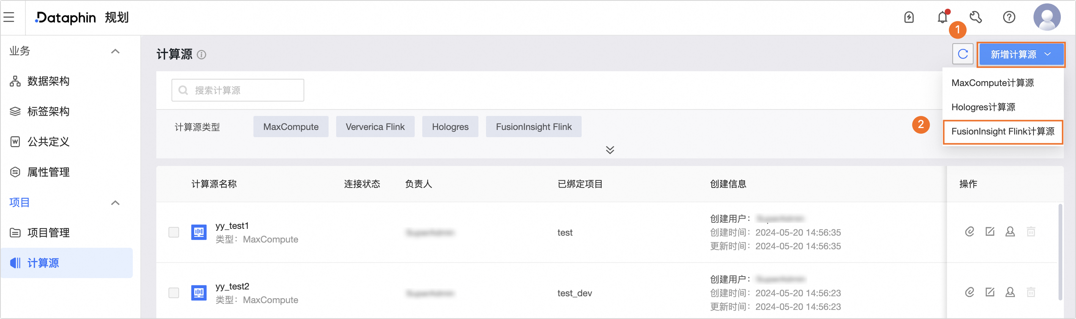This screenshot has height=319, width=1076.
Task: Click the 搜索计算源 search field
Action: 238,90
